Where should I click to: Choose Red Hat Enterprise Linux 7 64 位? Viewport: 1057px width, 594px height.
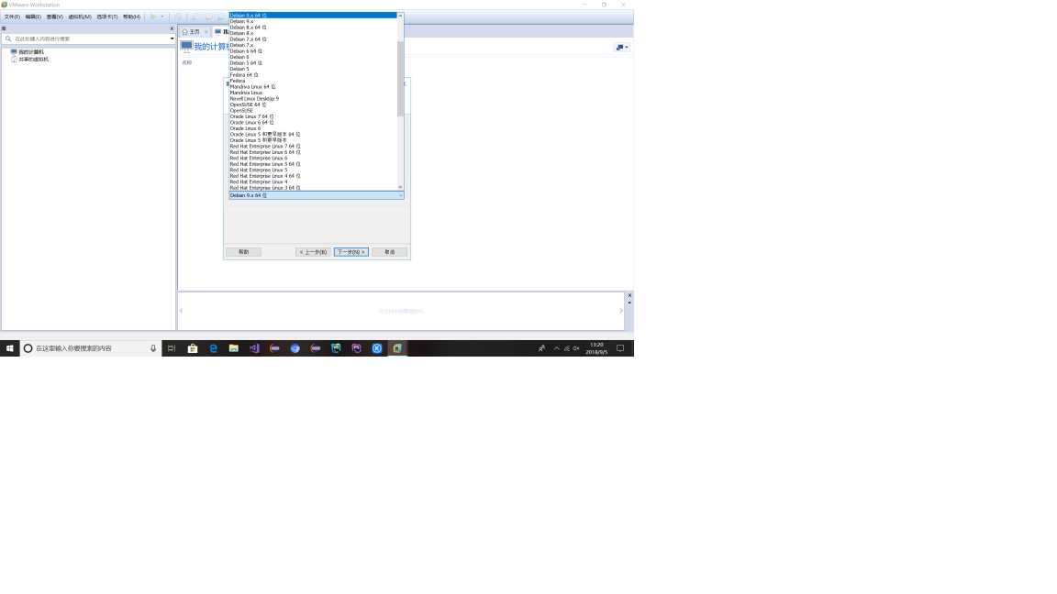click(x=313, y=146)
